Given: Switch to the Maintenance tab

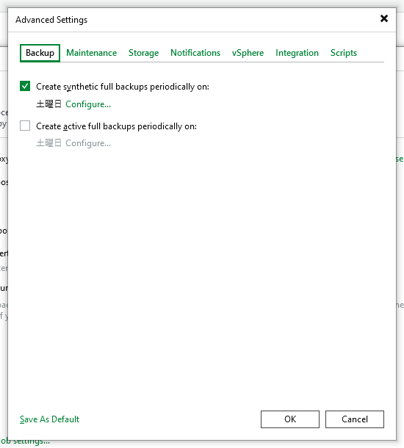Looking at the screenshot, I should 91,53.
